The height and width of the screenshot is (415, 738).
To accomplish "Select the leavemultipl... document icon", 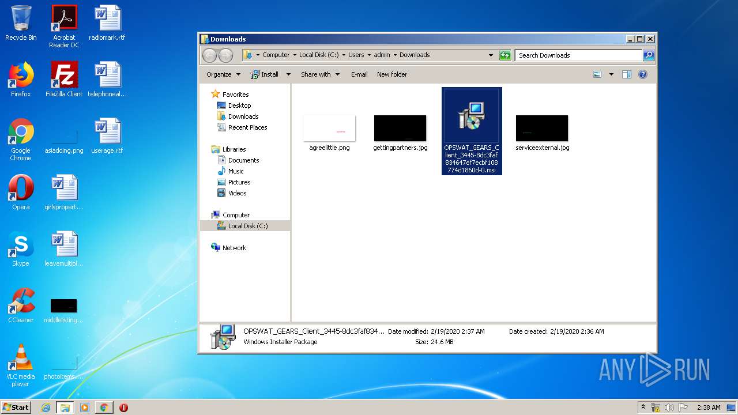I will pyautogui.click(x=64, y=249).
